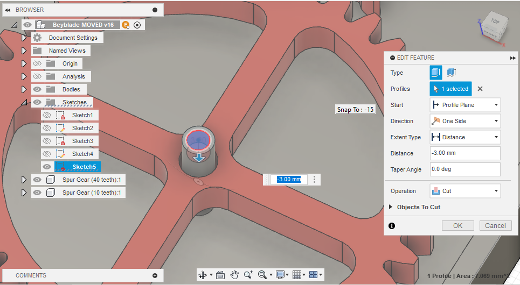This screenshot has height=285, width=520.
Task: Expand Spur Gear (40 teeth):1 component
Action: coord(24,180)
